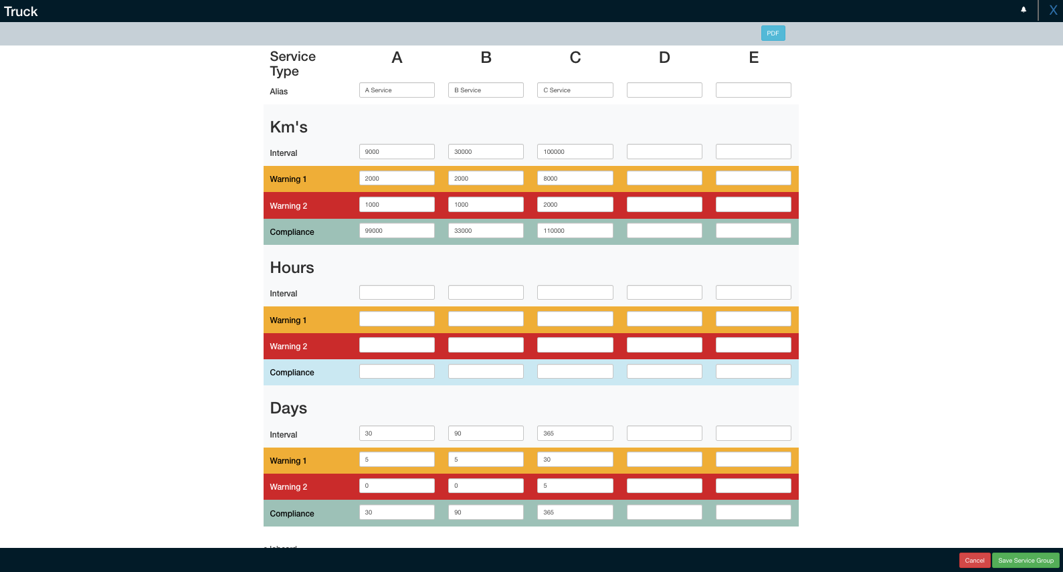1063x572 pixels.
Task: Click Hours Compliance field for service B
Action: (486, 371)
